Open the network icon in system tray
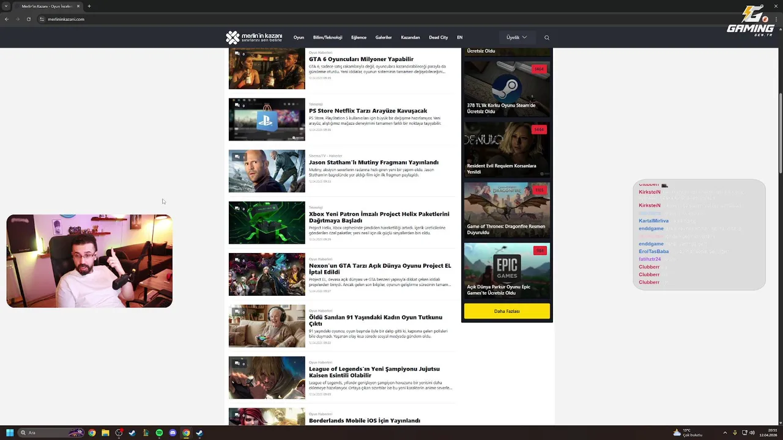 [744, 433]
